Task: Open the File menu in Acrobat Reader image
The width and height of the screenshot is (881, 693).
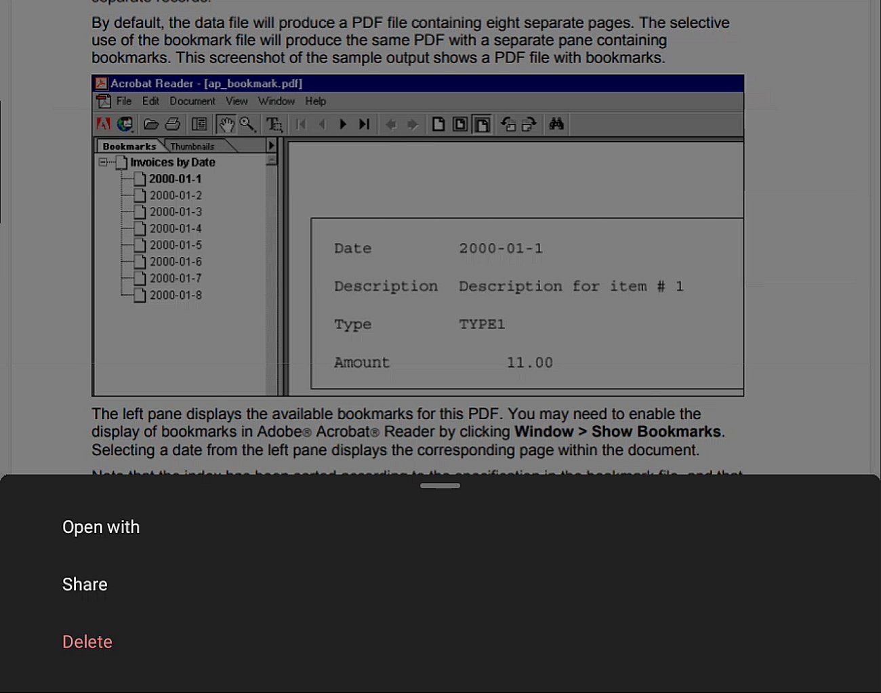Action: (x=124, y=101)
